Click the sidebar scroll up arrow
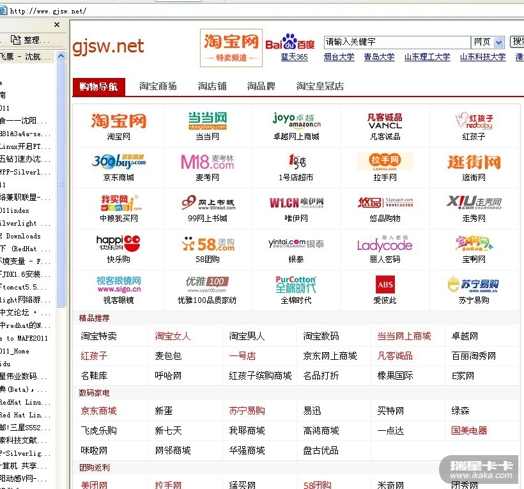The height and width of the screenshot is (489, 524). [x=61, y=56]
